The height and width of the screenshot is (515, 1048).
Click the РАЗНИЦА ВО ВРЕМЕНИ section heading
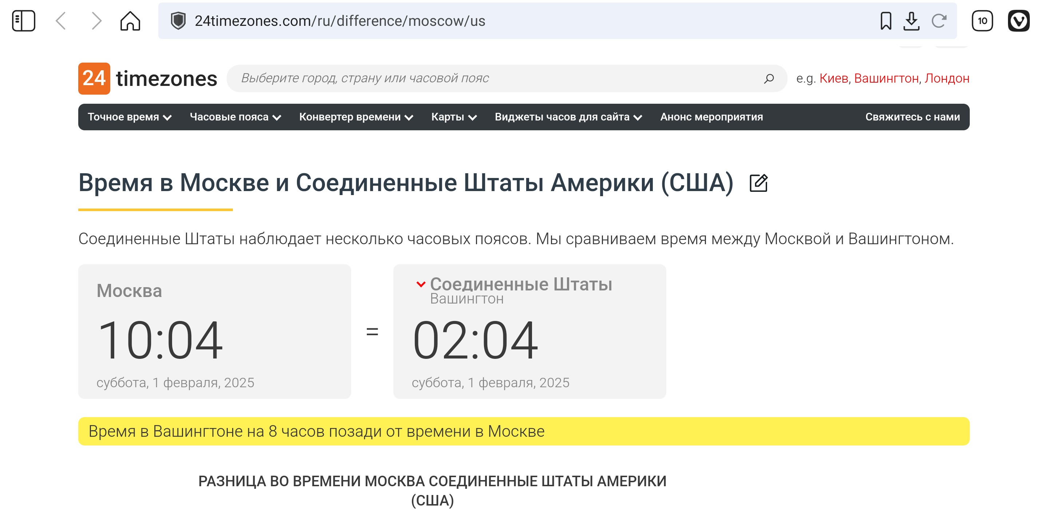point(432,491)
